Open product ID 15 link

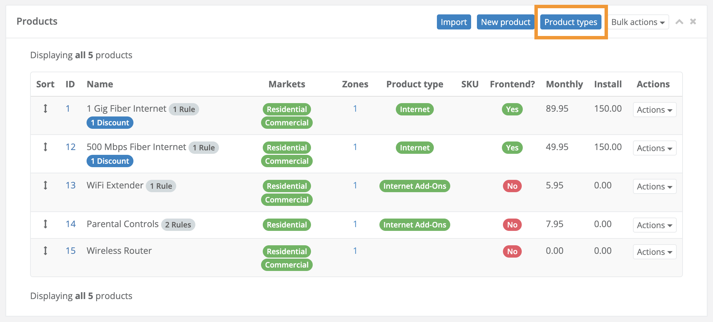[x=70, y=251]
